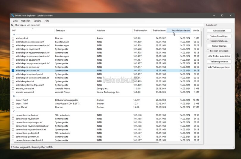This screenshot has height=159, width=241.
Task: Collapse the group C header
Action: pyautogui.click(x=14, y=111)
